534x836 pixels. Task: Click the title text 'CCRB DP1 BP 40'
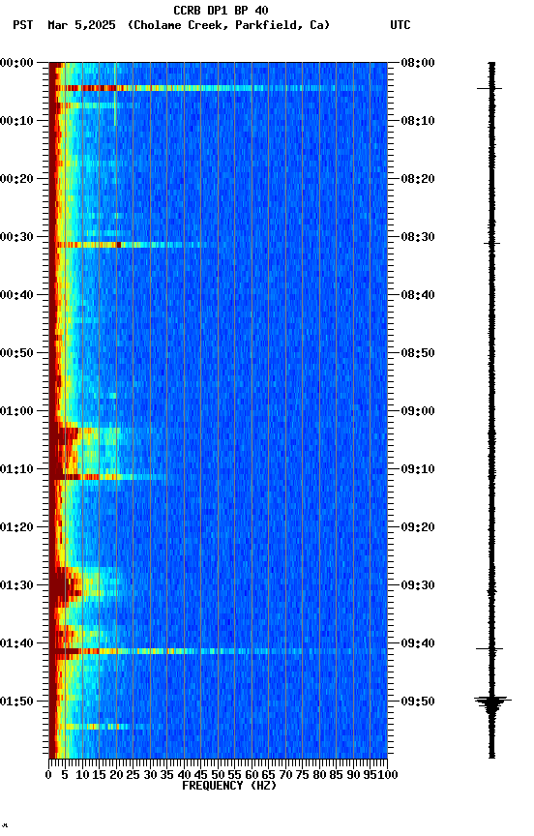[x=221, y=10]
